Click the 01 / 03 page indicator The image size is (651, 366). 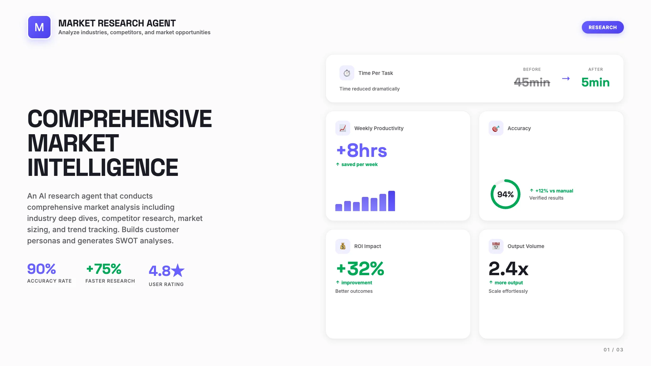(613, 349)
